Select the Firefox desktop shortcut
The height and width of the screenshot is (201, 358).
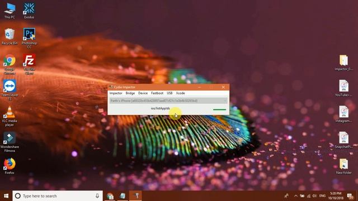10,166
